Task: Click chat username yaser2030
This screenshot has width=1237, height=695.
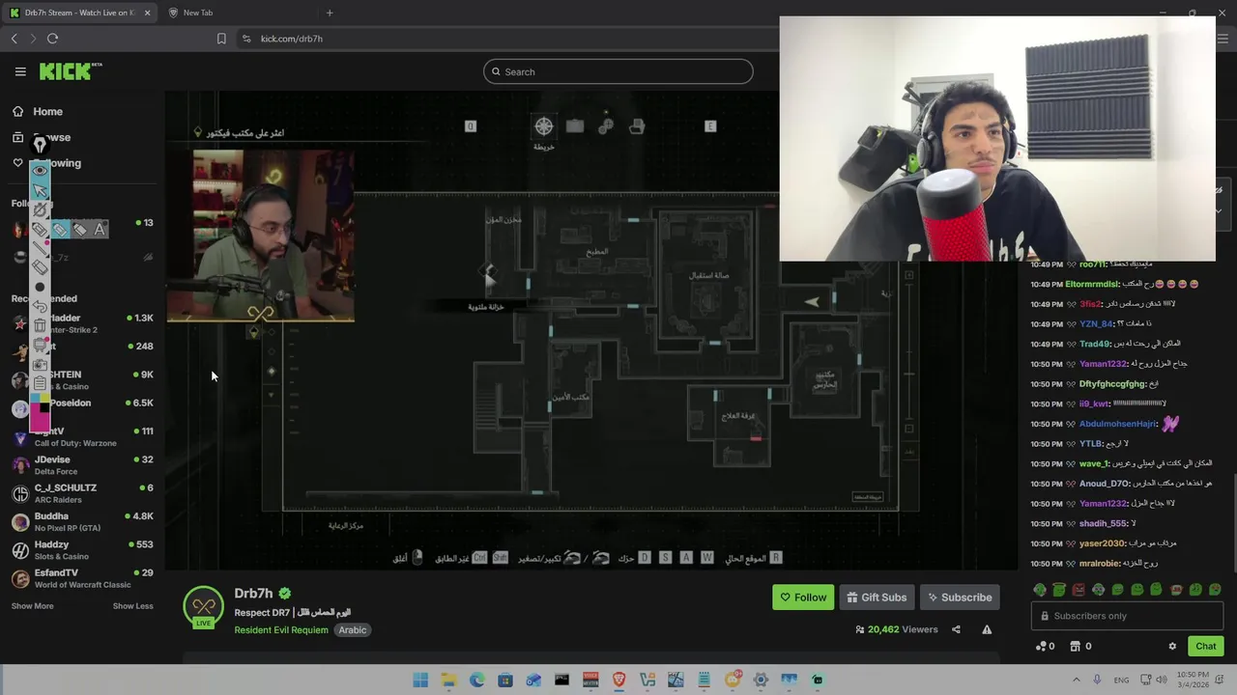Action: (1102, 543)
